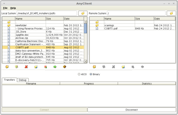Select the remote scanlogs folder name
178x115 pixels.
(x=109, y=25)
